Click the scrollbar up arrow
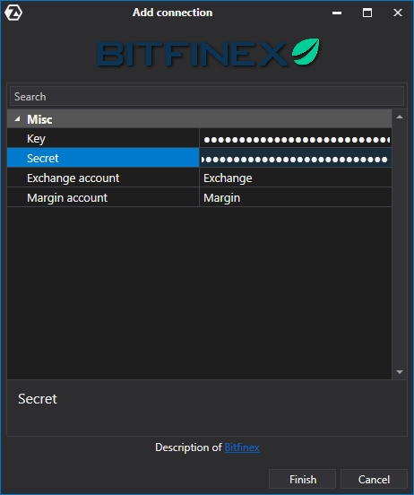The height and width of the screenshot is (495, 414). [400, 117]
